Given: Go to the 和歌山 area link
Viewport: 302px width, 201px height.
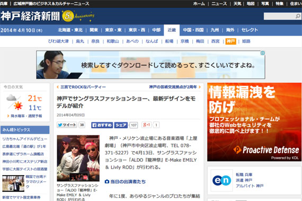Looking at the screenshot, I should 113,41.
